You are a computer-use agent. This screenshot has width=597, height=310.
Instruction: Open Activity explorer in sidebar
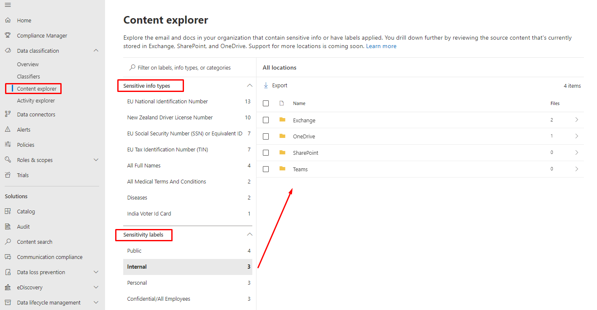(36, 101)
